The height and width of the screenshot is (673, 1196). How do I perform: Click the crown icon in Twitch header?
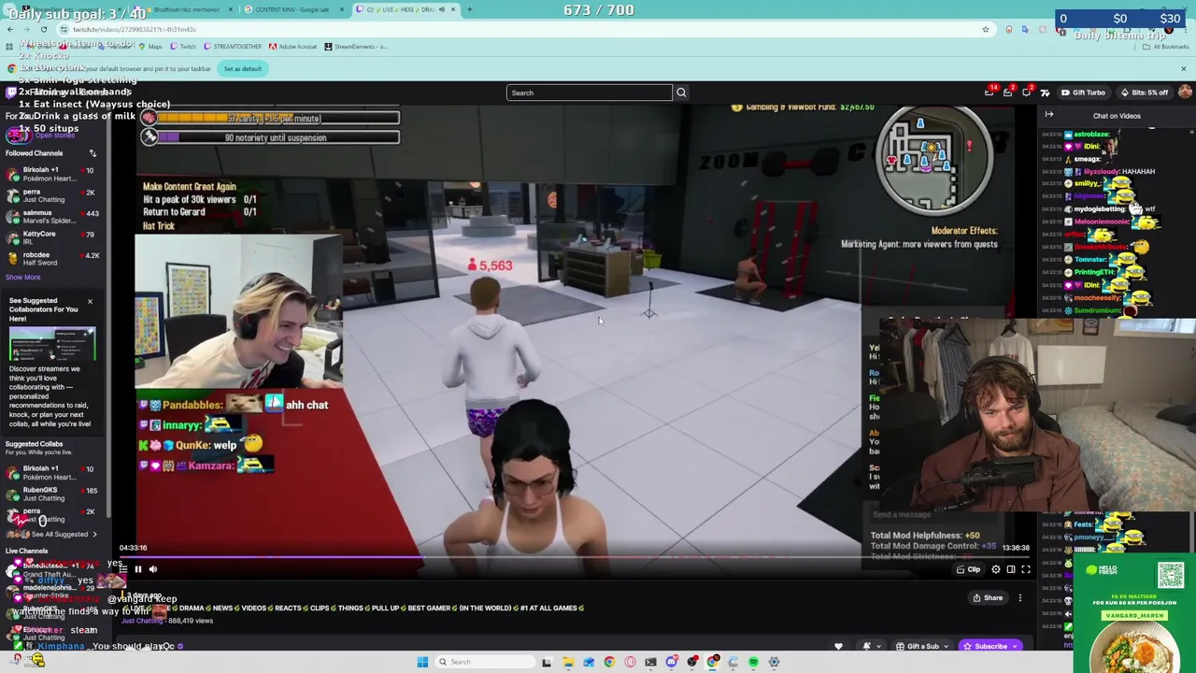pyautogui.click(x=1045, y=93)
